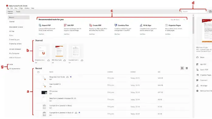
Task: Select Starred in the left sidebar
Action: pyautogui.click(x=12, y=22)
